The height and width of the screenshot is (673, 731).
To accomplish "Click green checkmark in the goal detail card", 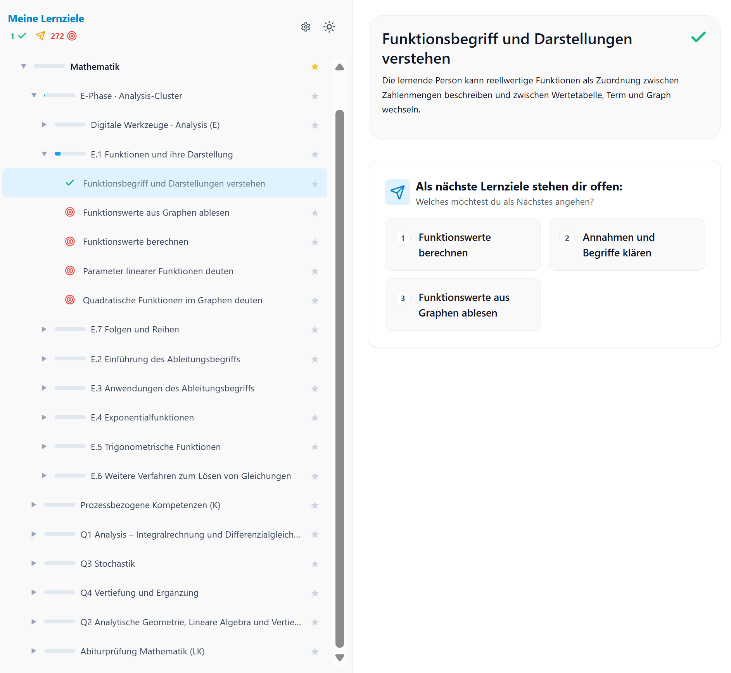I will 698,37.
